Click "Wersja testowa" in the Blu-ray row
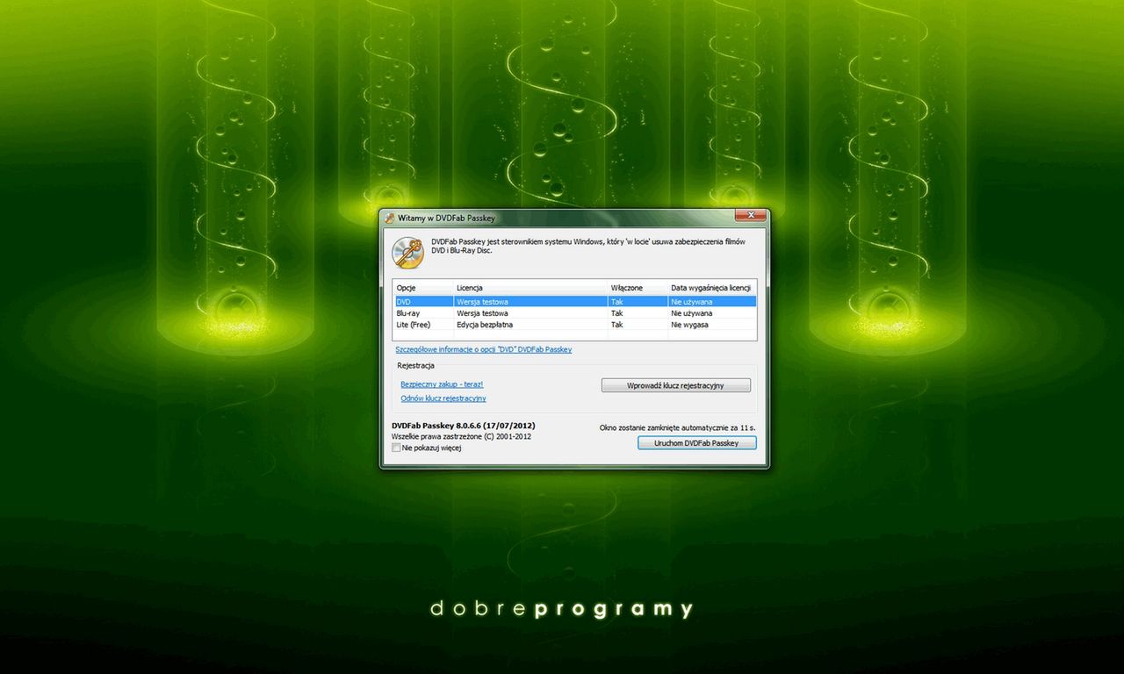The image size is (1124, 674). pyautogui.click(x=482, y=313)
